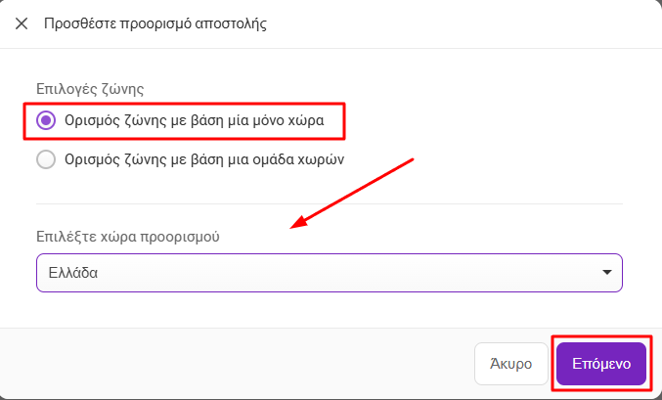
Task: Click the Ελλάδα value in the combo box
Action: click(x=73, y=273)
